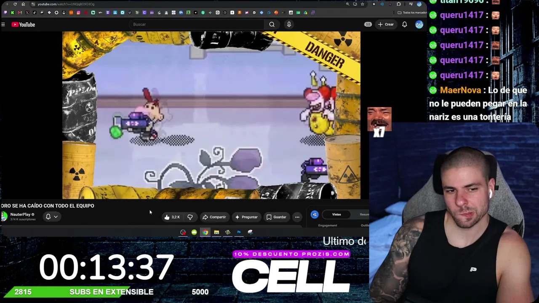Click the Compartir button

(214, 217)
